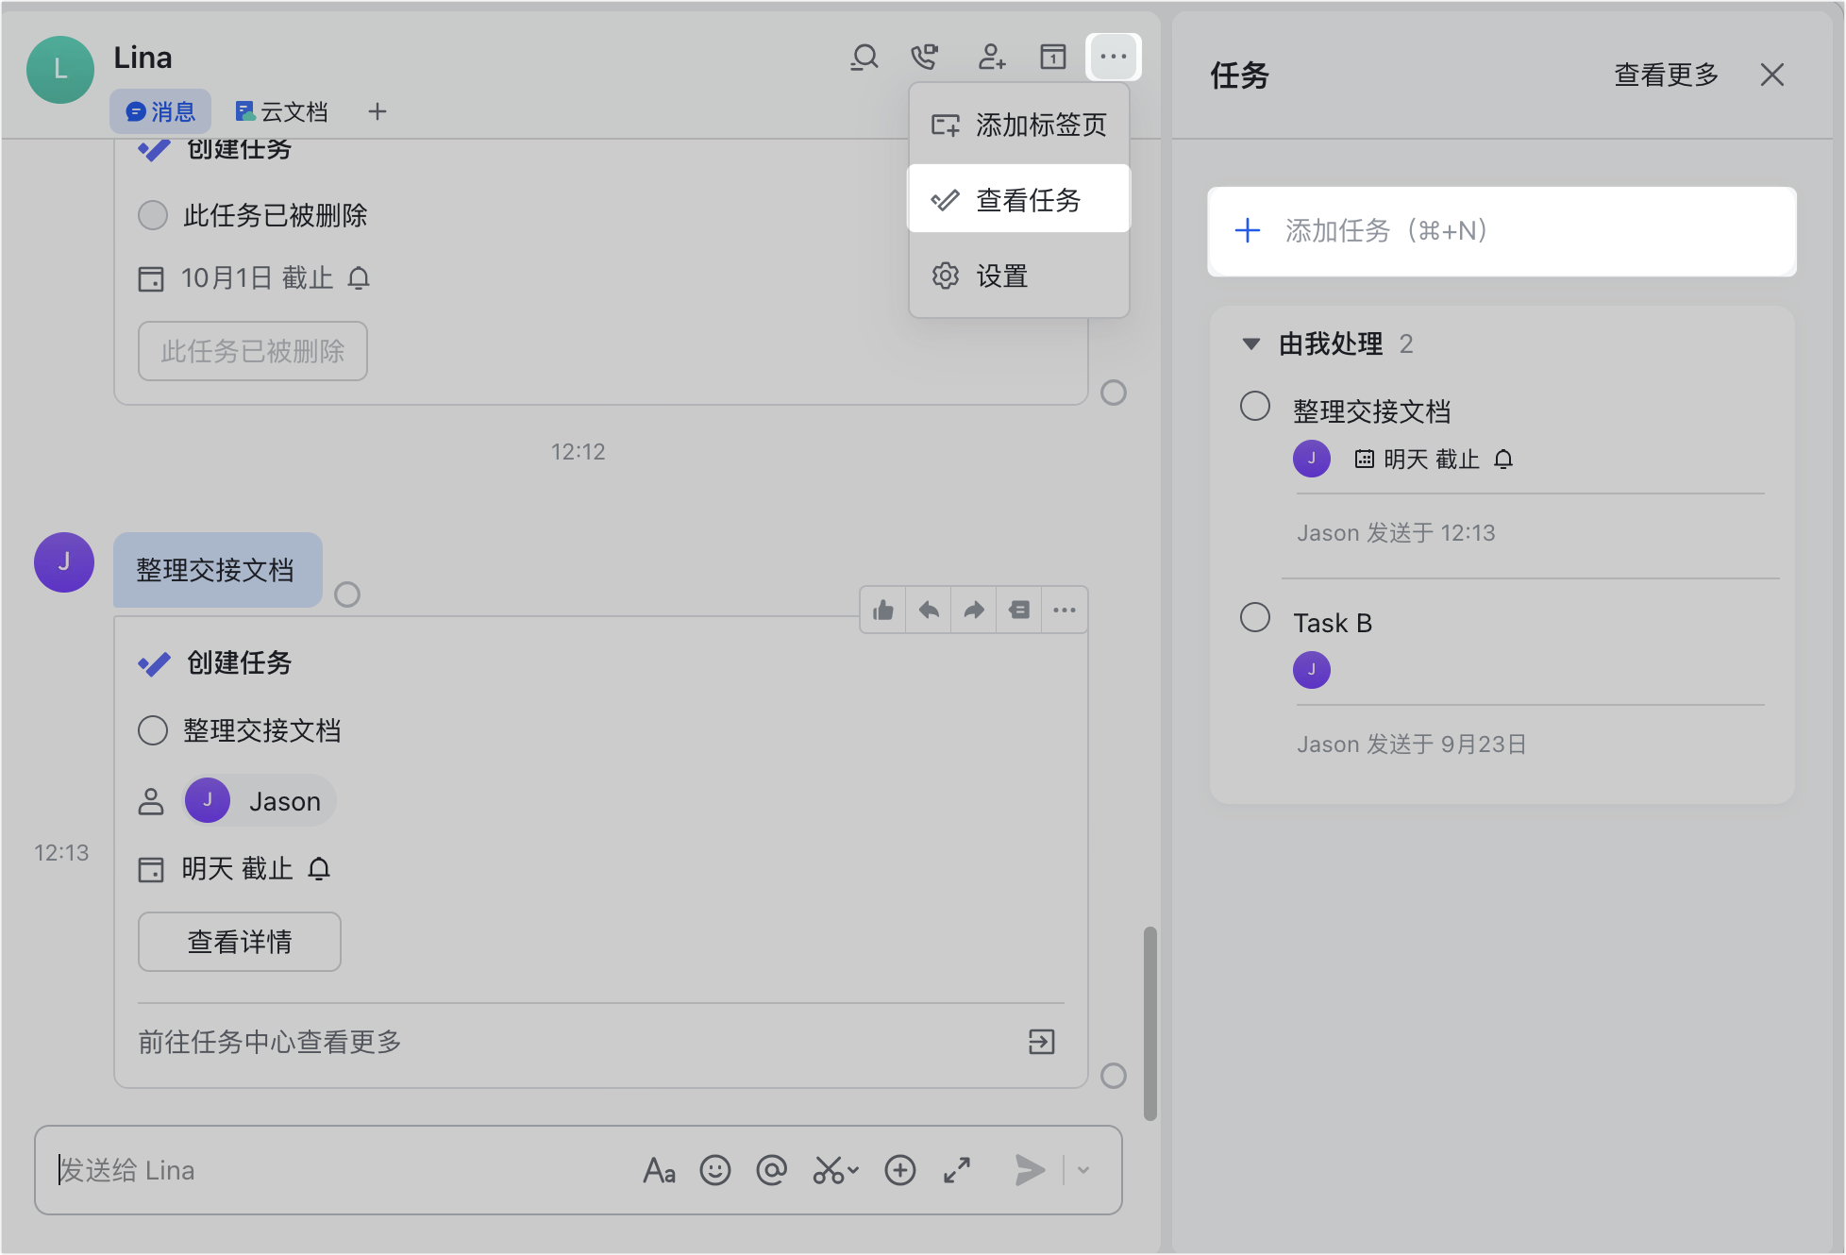This screenshot has width=1846, height=1255.
Task: Open the calendar icon in the header
Action: tap(1053, 58)
